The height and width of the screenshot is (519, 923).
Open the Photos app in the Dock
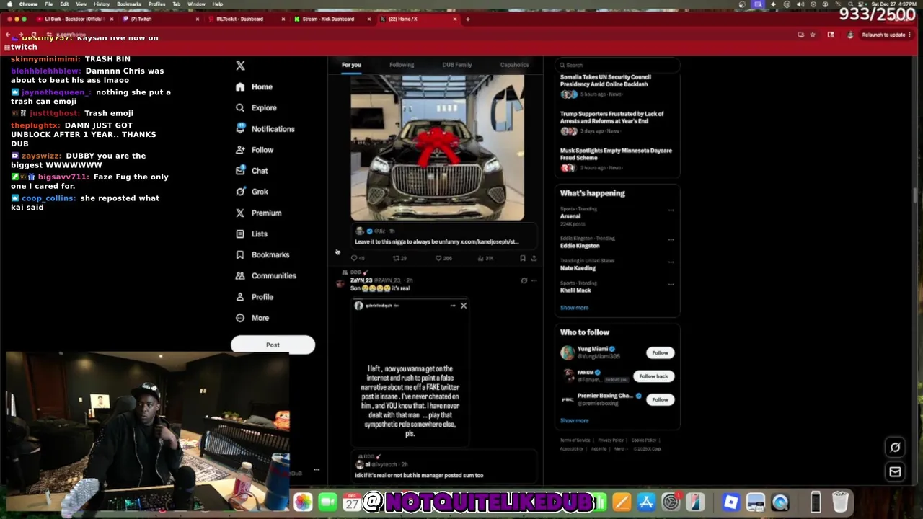click(x=303, y=502)
